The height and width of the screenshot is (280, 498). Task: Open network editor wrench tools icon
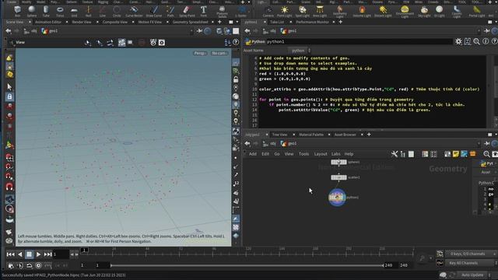[x=395, y=154]
